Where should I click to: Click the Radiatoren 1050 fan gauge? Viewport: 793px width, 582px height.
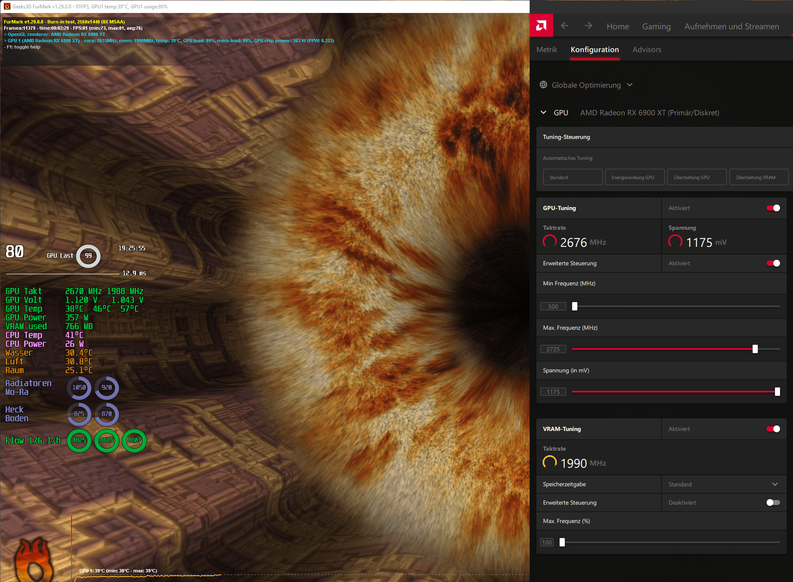coord(79,388)
